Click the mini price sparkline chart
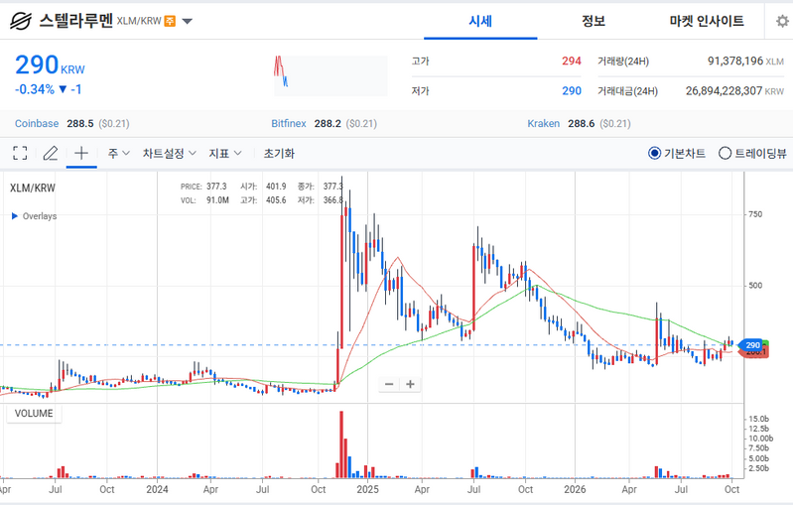Viewport: 793px width, 505px height. point(330,75)
